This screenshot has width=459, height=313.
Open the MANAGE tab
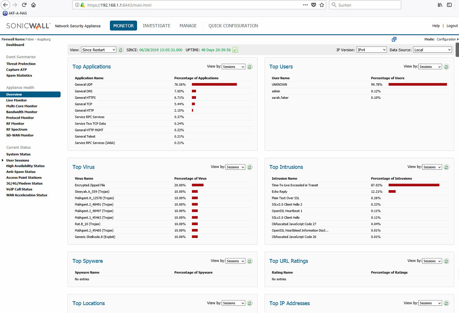pyautogui.click(x=188, y=26)
